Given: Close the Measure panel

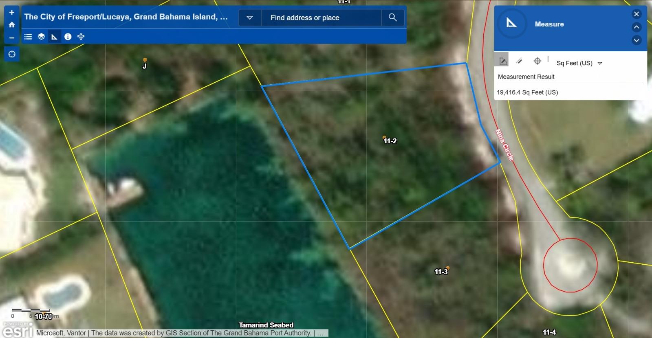Looking at the screenshot, I should [x=637, y=14].
